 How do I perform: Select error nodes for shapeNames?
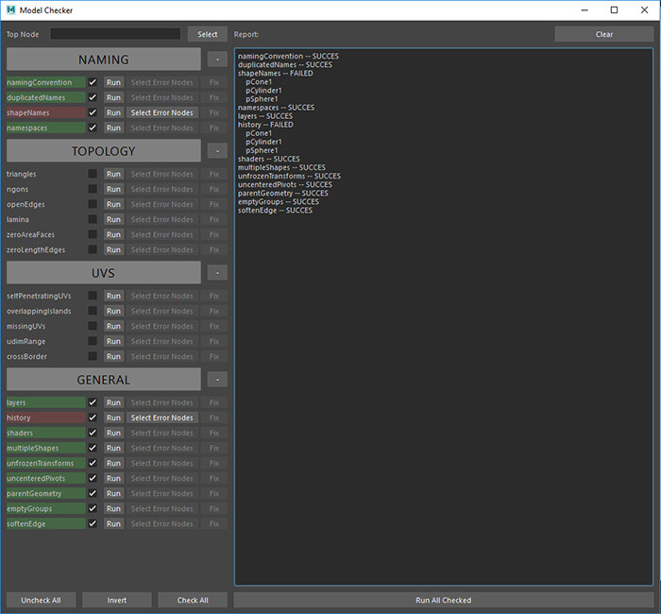[161, 112]
